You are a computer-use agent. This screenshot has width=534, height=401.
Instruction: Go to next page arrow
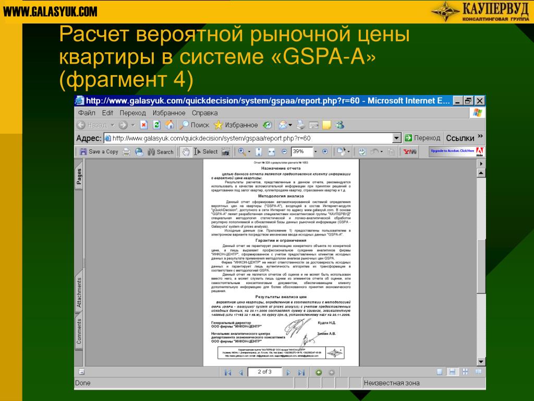pyautogui.click(x=288, y=372)
